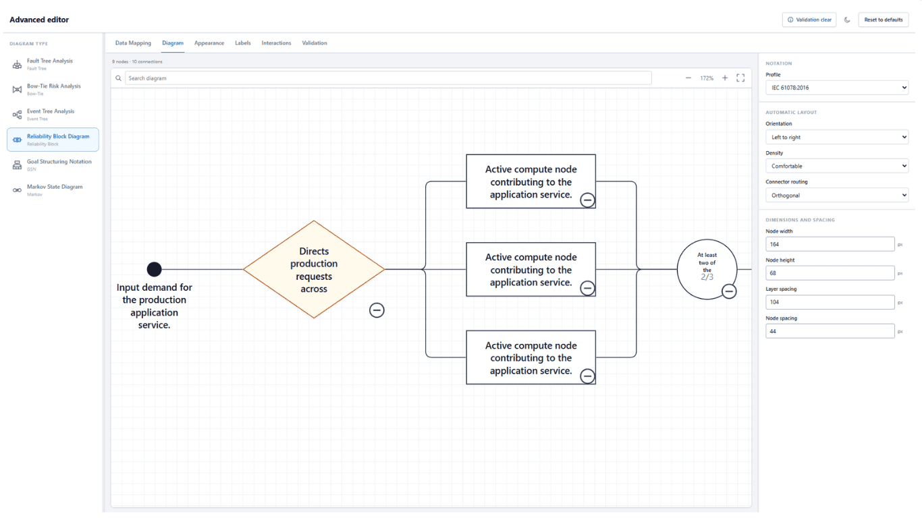Collapse the 2/3 voting gate node
The width and height of the screenshot is (922, 518).
[x=729, y=291]
